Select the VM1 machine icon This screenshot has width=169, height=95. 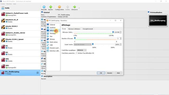(x=3, y=60)
